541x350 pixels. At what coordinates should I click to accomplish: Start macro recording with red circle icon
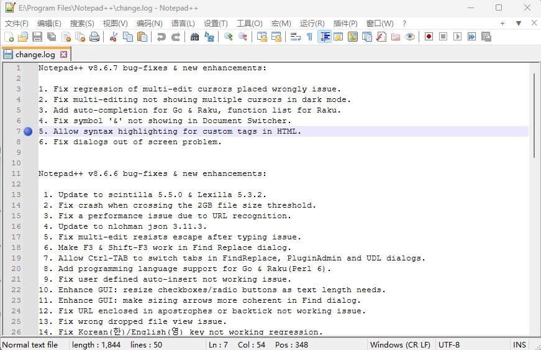[429, 37]
